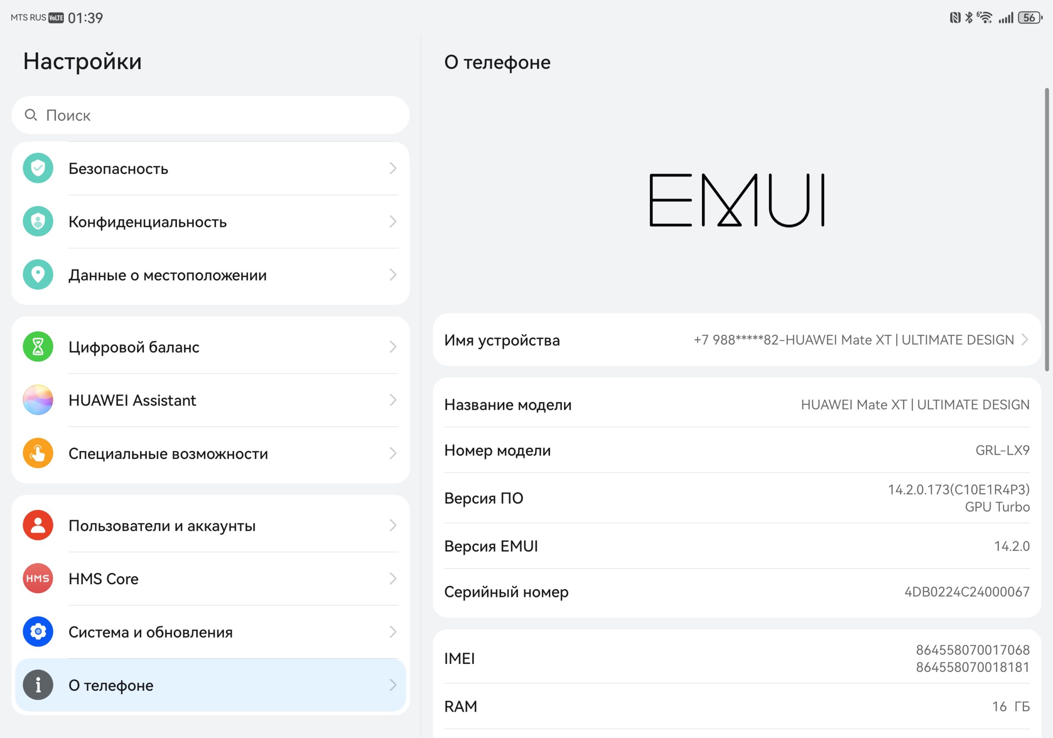
Task: Open Имя устройства chevron arrow
Action: click(x=1025, y=340)
